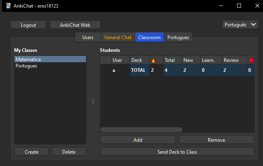Select the Portugues class in My Classes

(50, 66)
